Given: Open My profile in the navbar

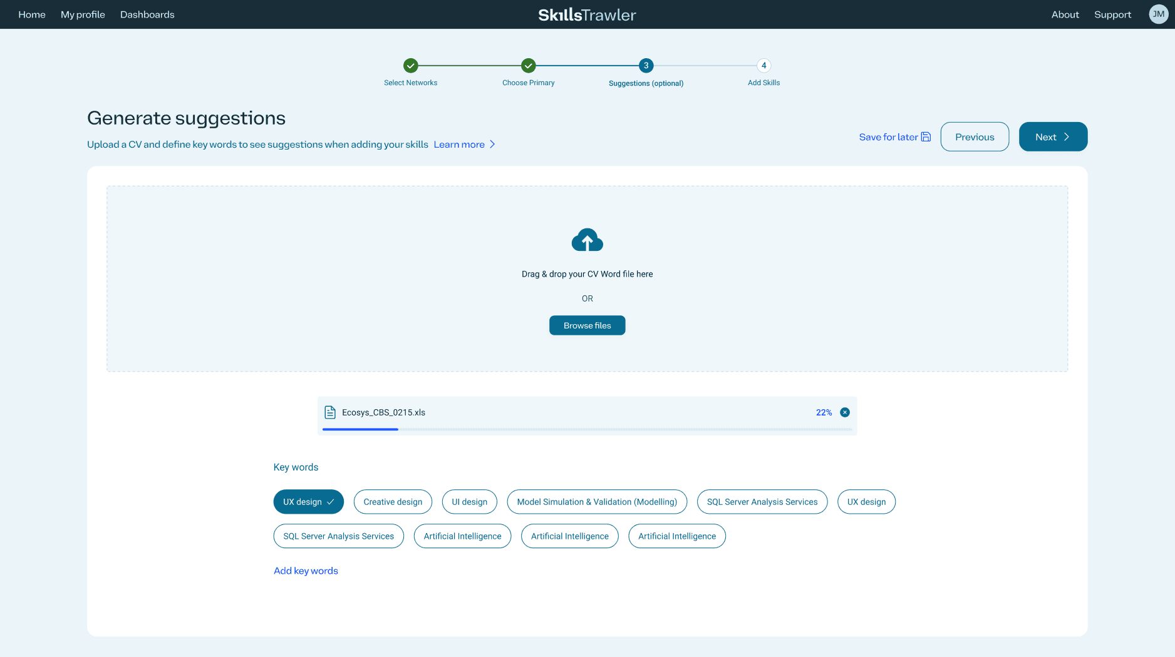Looking at the screenshot, I should (83, 14).
